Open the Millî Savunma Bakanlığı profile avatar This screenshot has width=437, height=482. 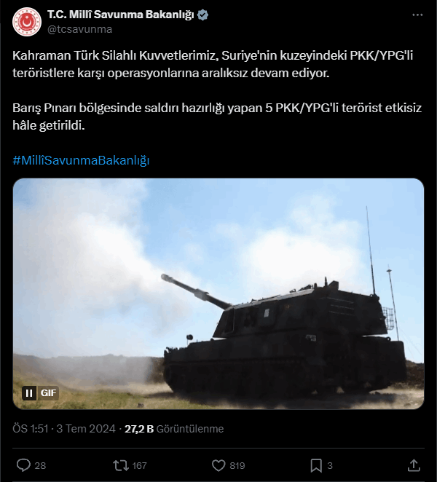[x=27, y=22]
